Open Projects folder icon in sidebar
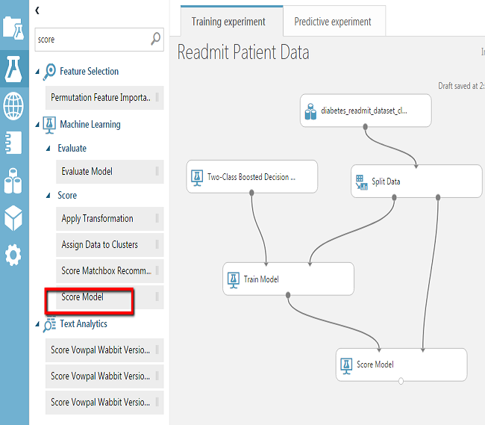This screenshot has height=425, width=485. click(x=14, y=28)
